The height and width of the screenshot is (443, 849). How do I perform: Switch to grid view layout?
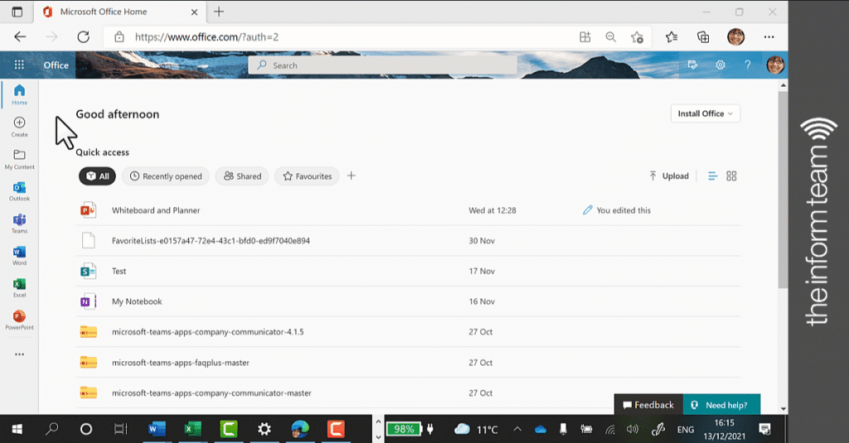tap(731, 176)
